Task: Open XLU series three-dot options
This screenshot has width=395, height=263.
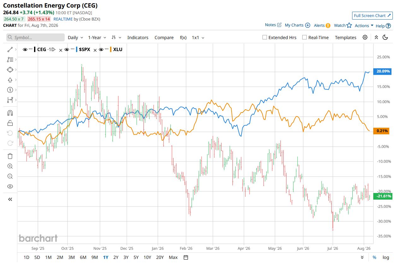Action: [x=106, y=50]
